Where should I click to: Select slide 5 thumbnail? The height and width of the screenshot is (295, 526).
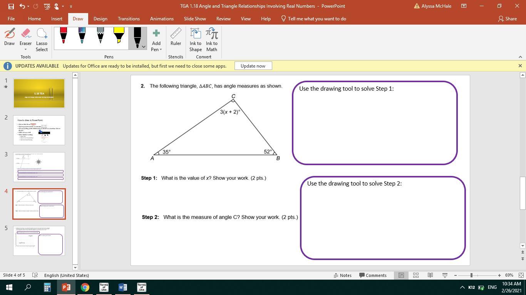(39, 240)
